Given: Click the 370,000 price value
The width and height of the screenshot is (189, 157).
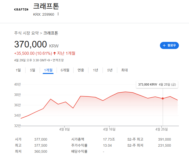Looking at the screenshot, I should click(x=31, y=44).
